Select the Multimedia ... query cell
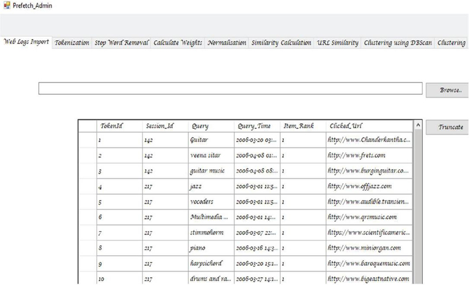The image size is (469, 285). (212, 217)
